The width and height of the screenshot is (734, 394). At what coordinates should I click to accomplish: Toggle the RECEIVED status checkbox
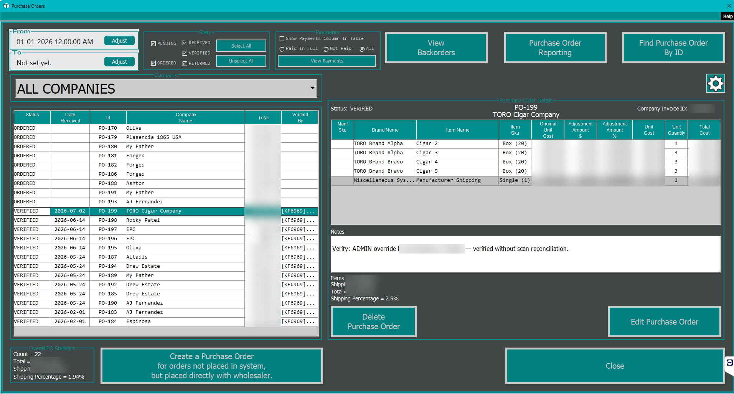click(x=185, y=43)
